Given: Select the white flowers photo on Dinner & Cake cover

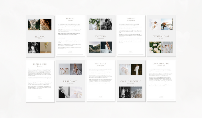Looking at the screenshot, I should [155, 47].
